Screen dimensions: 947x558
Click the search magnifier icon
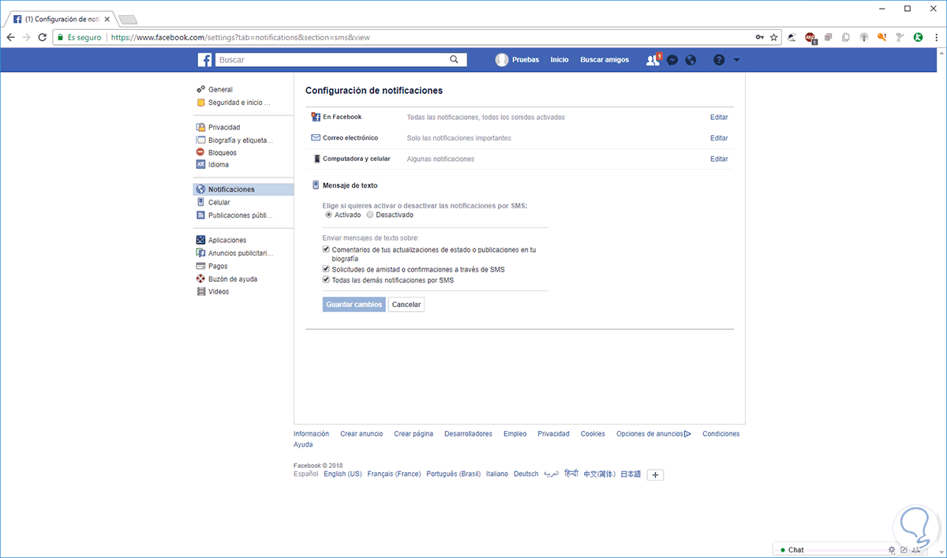point(454,59)
